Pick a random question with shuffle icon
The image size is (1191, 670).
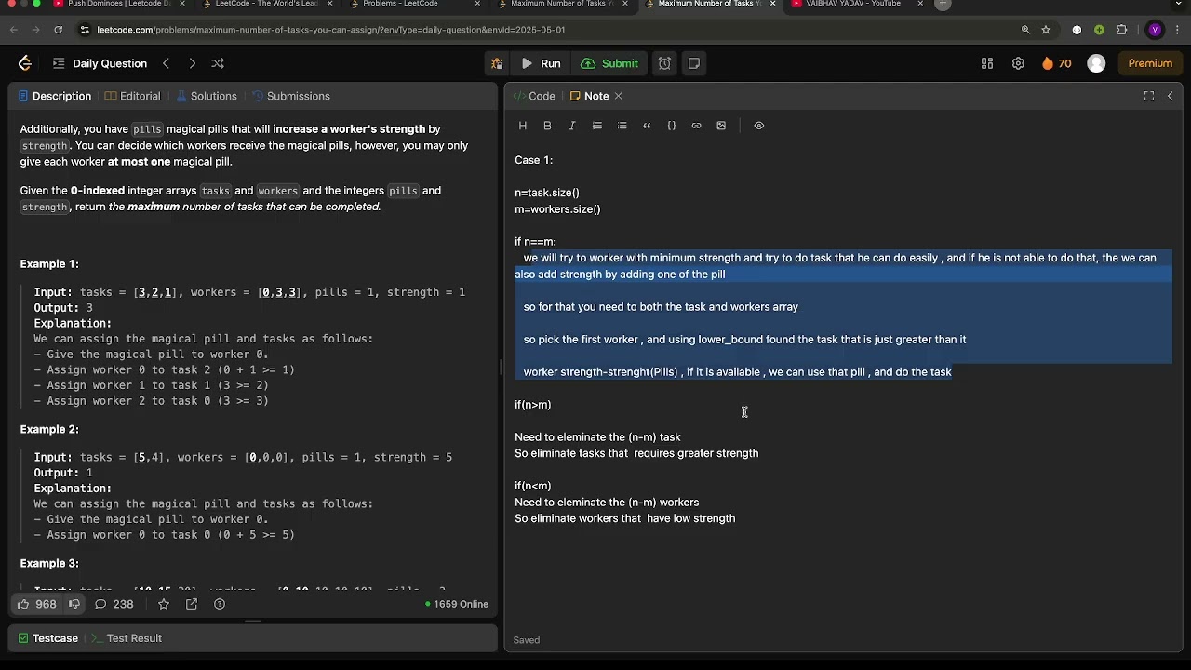coord(218,63)
